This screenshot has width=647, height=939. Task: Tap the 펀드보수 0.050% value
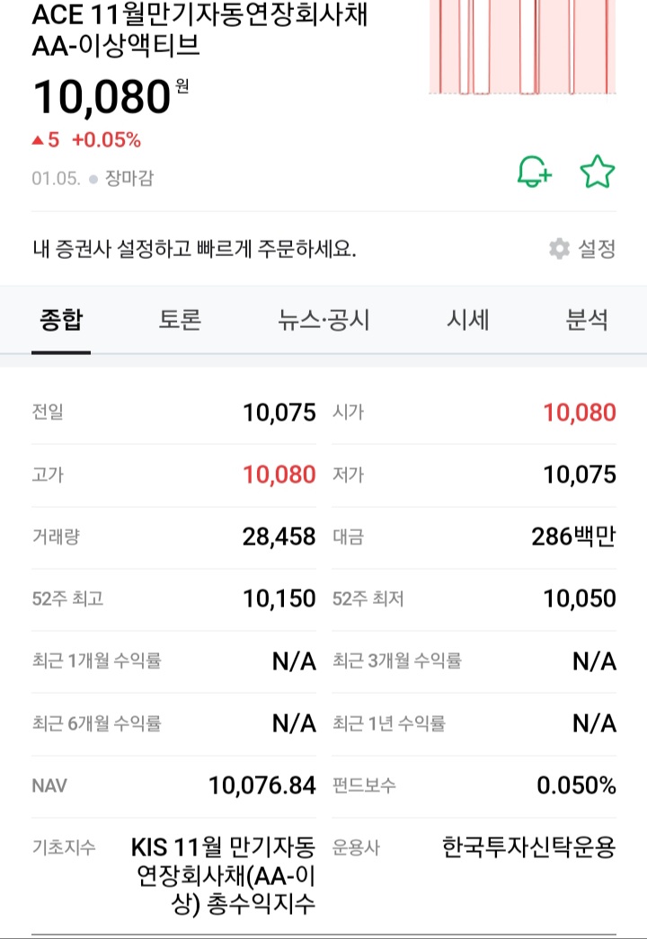coord(576,785)
